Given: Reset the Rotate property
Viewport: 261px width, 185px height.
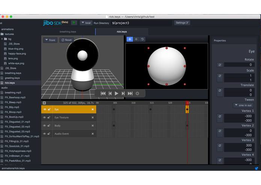Looking at the screenshot, I should coord(220,65).
